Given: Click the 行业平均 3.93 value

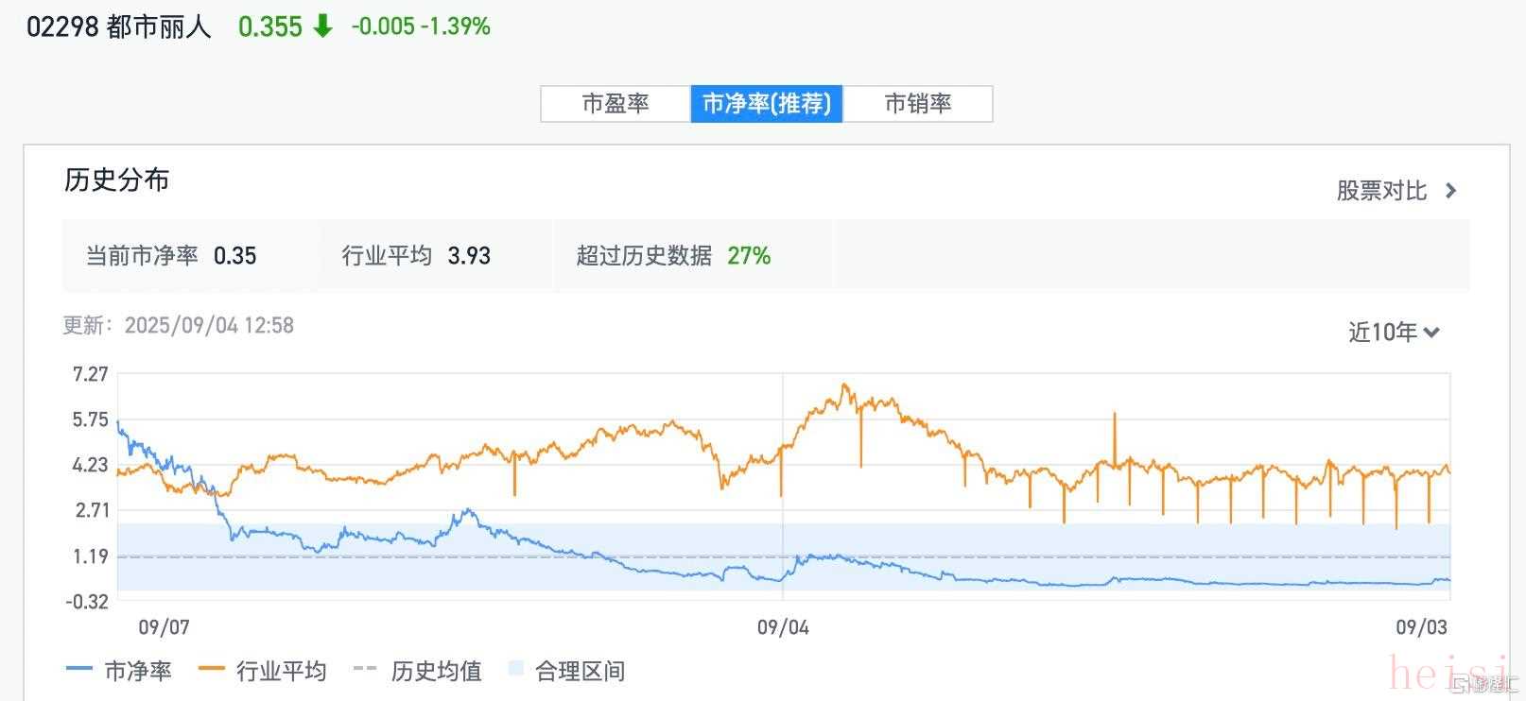Looking at the screenshot, I should 469,256.
